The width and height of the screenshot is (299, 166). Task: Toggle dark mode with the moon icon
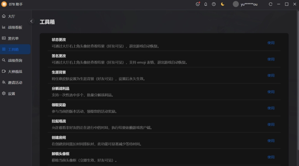(223, 4)
